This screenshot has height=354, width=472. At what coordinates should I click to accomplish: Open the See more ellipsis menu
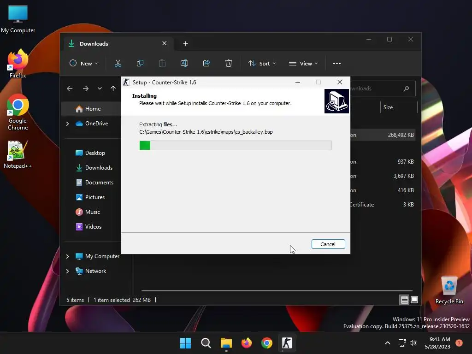click(337, 64)
